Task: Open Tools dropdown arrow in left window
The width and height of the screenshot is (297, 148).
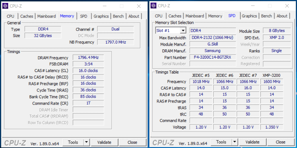Action: click(x=86, y=142)
